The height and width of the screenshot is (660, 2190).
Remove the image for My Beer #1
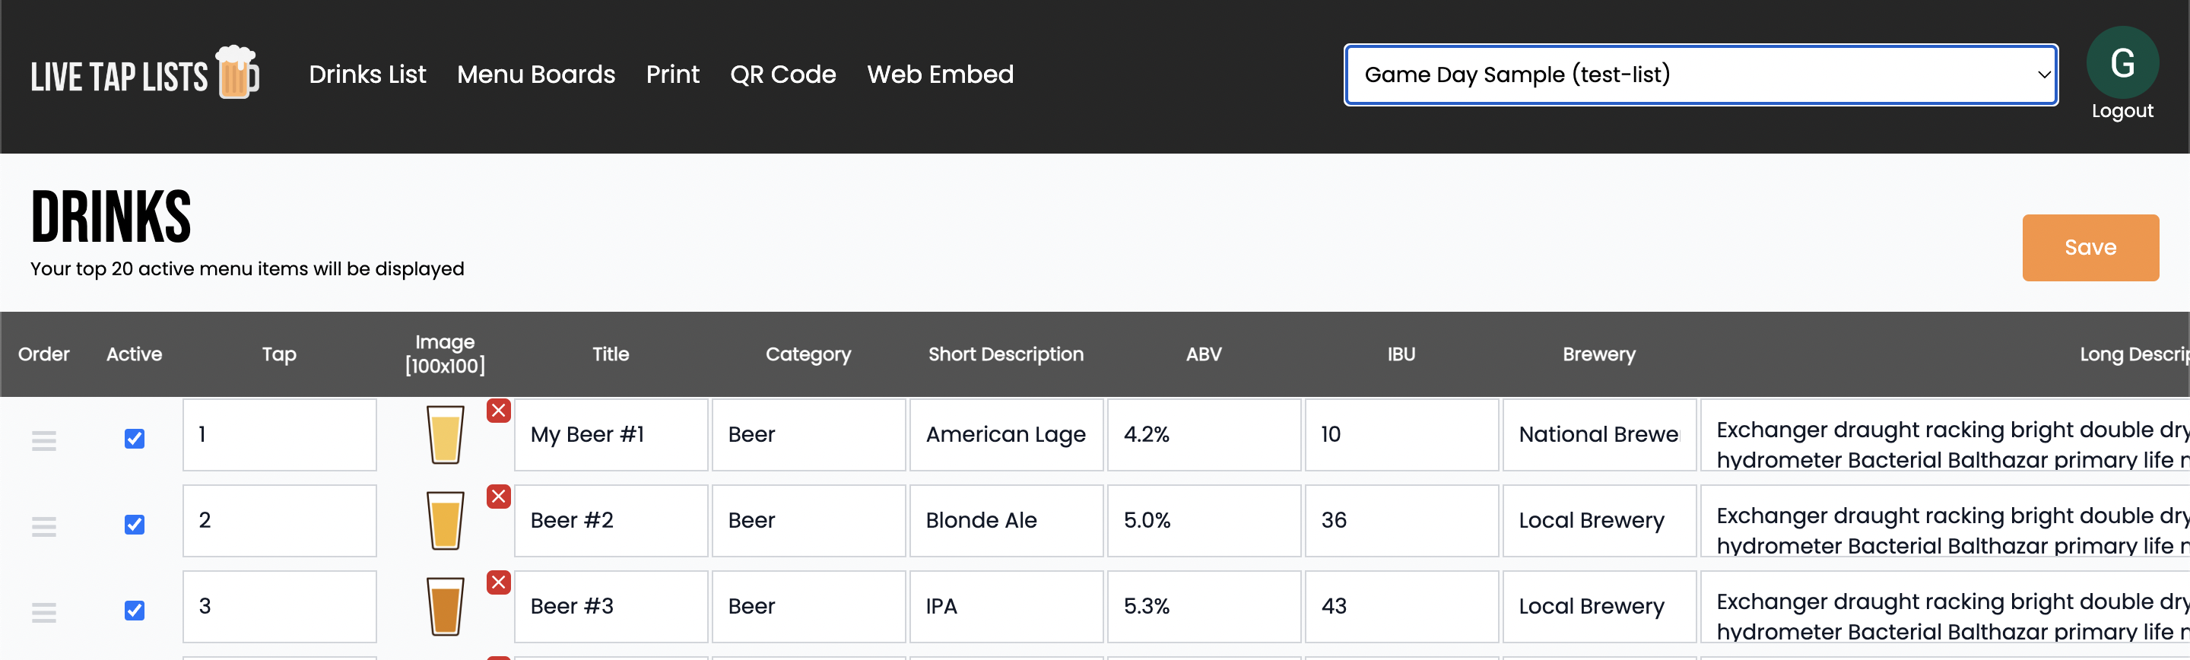coord(498,411)
